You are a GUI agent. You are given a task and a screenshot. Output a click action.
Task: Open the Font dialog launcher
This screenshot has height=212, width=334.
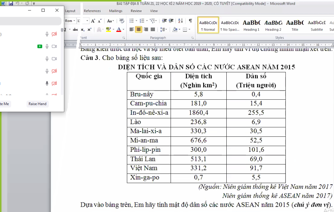[x=124, y=38]
